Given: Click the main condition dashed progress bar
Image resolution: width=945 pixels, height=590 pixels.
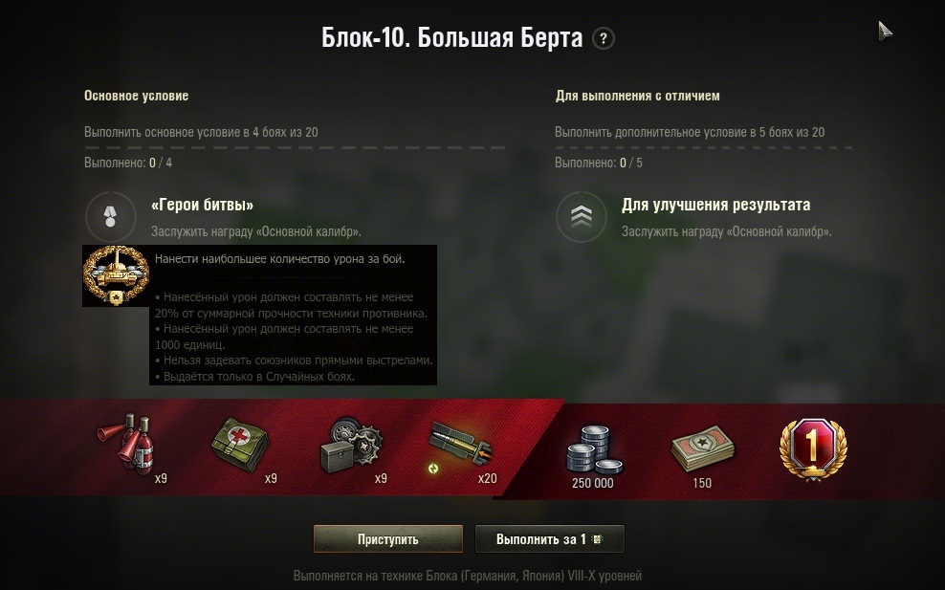Looking at the screenshot, I should click(x=295, y=147).
